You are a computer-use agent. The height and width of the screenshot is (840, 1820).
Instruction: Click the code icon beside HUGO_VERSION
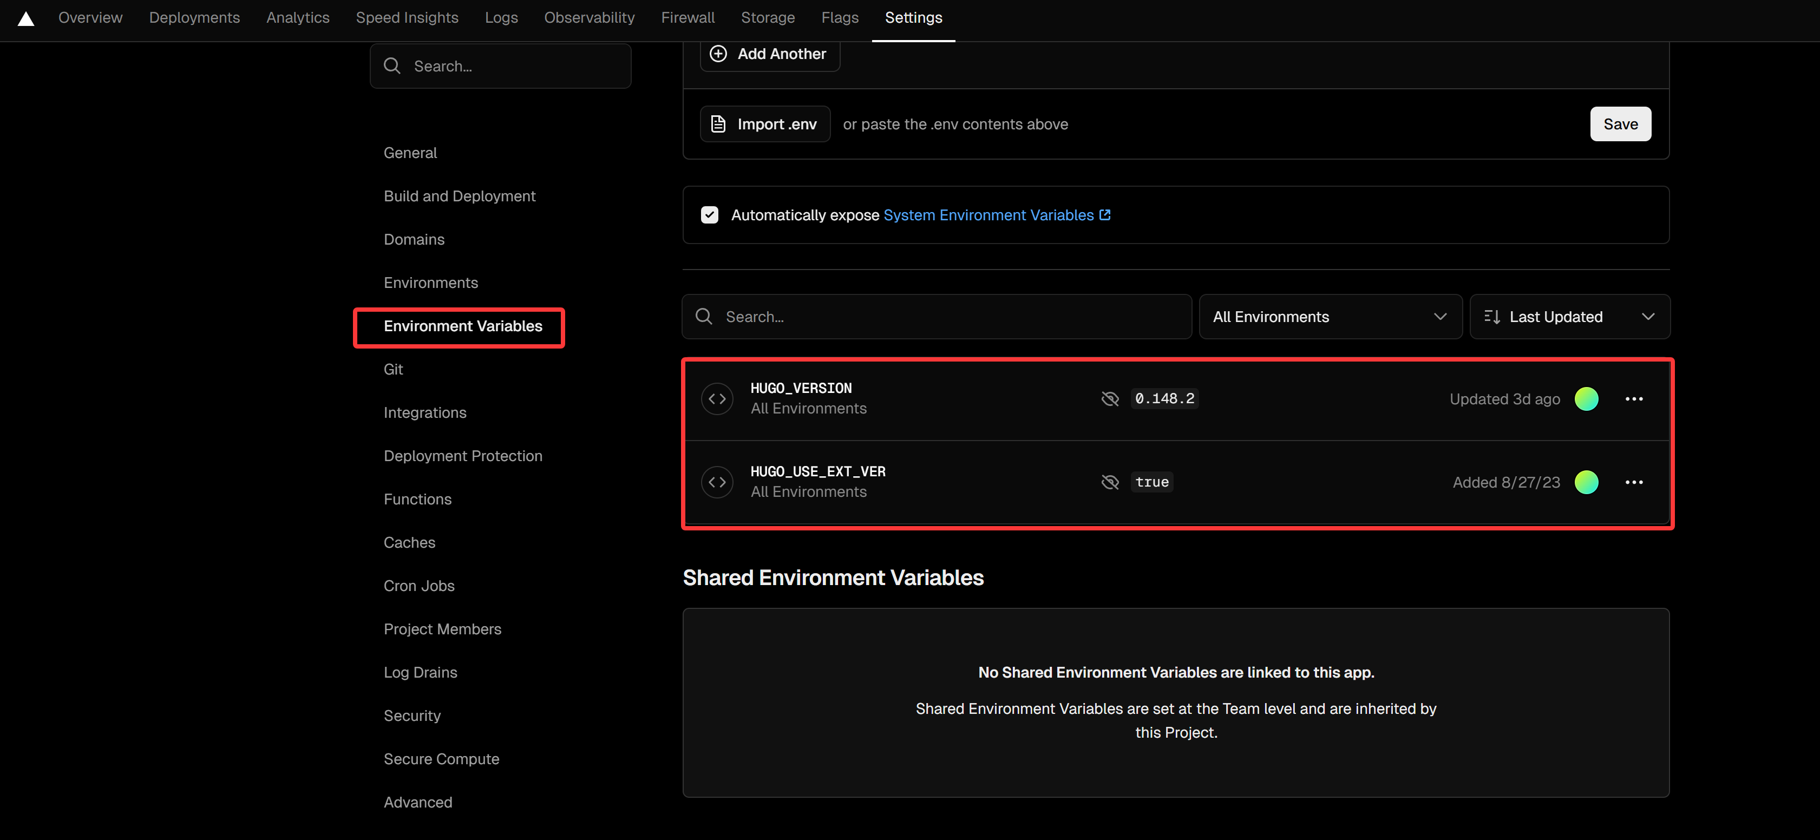716,398
